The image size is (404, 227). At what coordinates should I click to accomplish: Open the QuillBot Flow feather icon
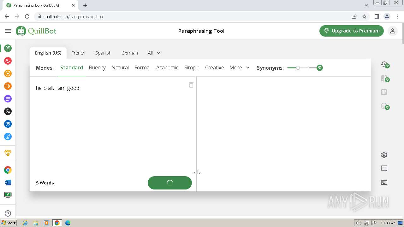8,137
